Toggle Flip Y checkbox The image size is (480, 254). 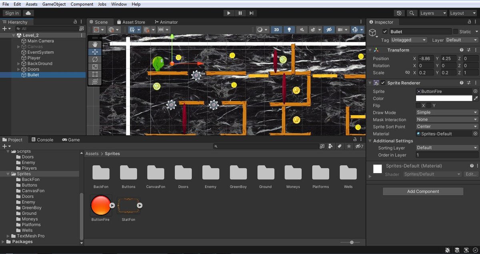tap(428, 106)
